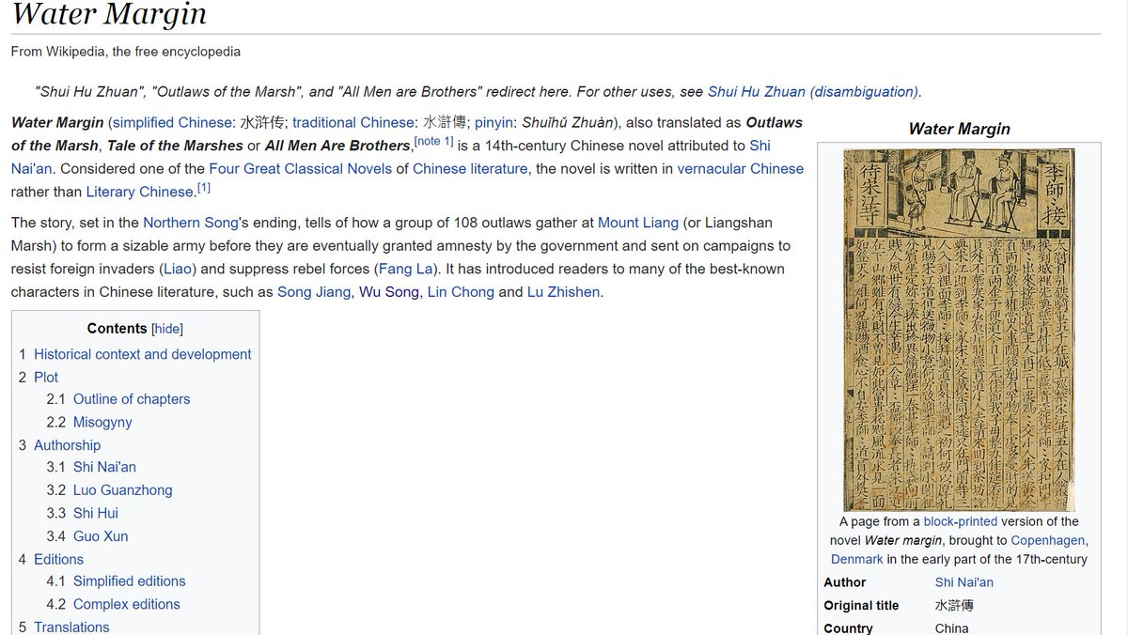This screenshot has width=1128, height=635.
Task: Follow the Liao link
Action: point(177,269)
